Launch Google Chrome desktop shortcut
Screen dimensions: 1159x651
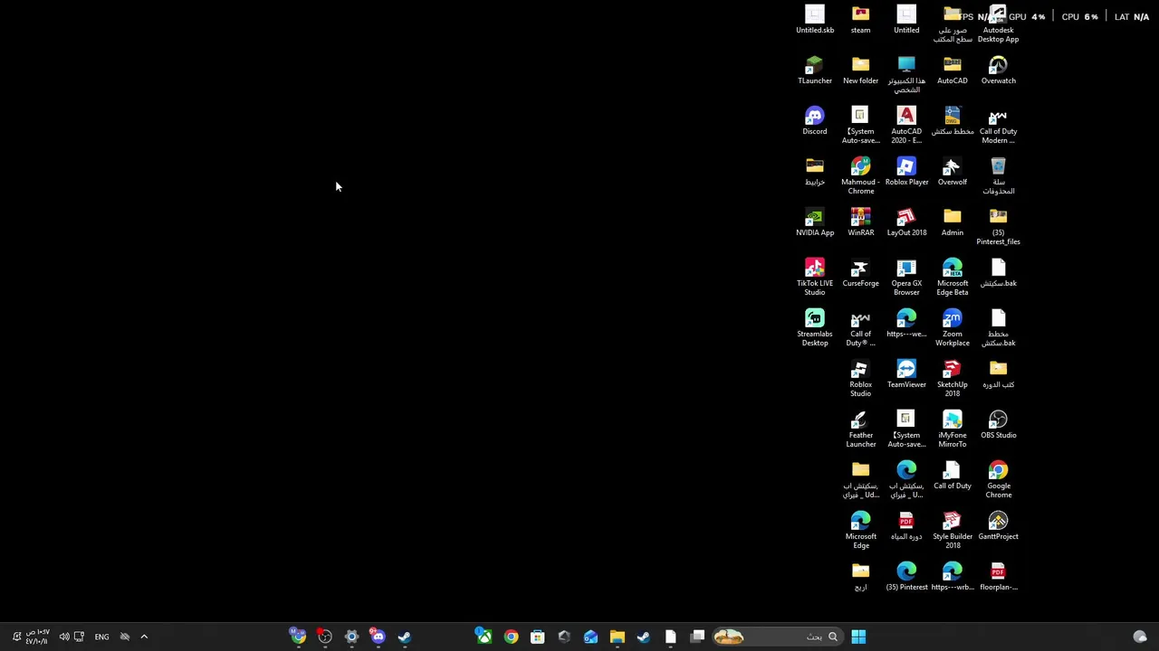click(x=998, y=479)
